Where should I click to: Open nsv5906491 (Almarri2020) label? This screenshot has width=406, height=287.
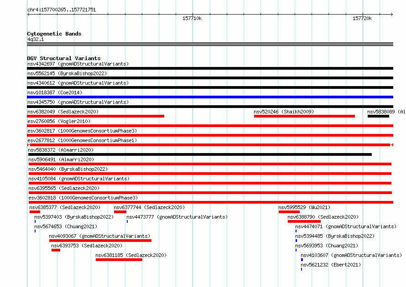coord(61,159)
